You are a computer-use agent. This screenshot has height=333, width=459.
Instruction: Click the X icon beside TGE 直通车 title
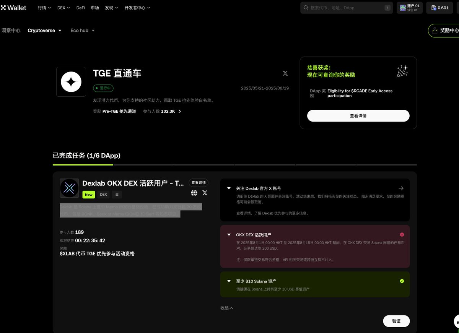pos(285,73)
